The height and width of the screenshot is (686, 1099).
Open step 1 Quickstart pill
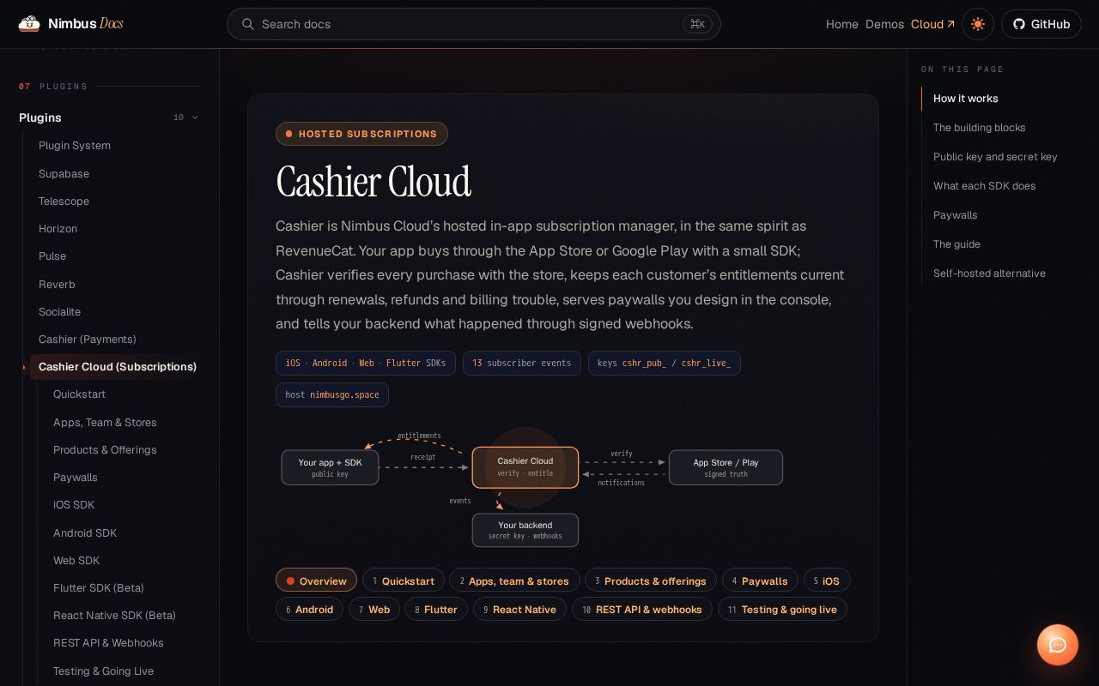point(404,581)
